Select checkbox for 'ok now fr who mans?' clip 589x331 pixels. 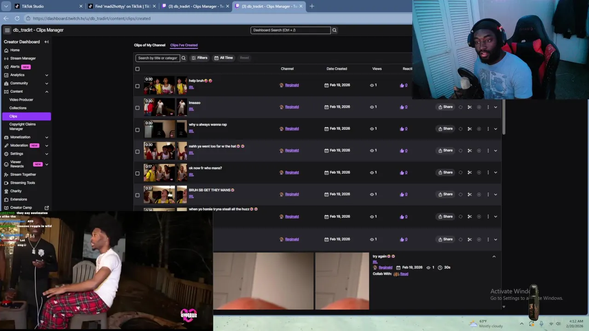[137, 173]
